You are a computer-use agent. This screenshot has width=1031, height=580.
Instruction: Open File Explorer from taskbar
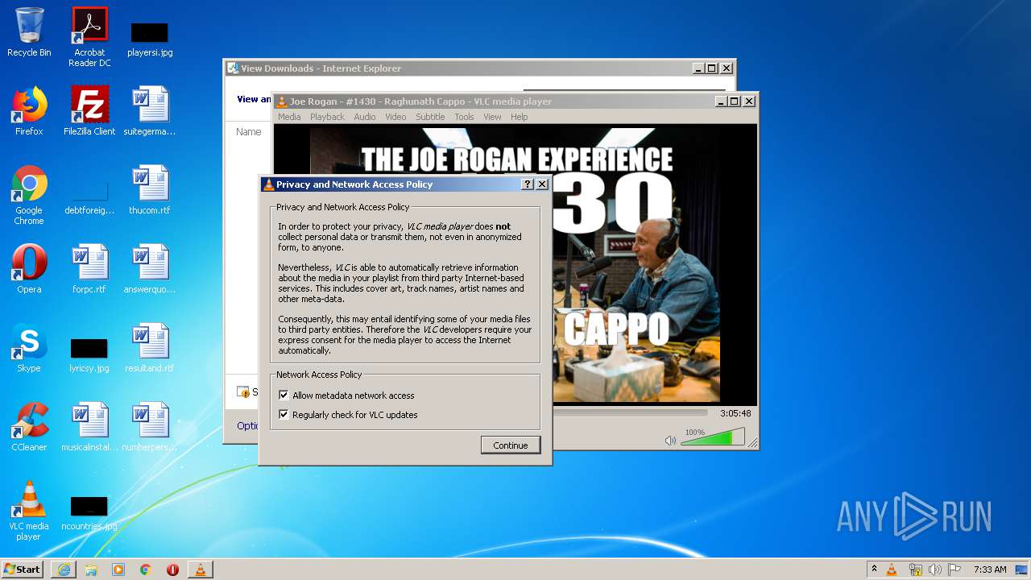tap(91, 570)
